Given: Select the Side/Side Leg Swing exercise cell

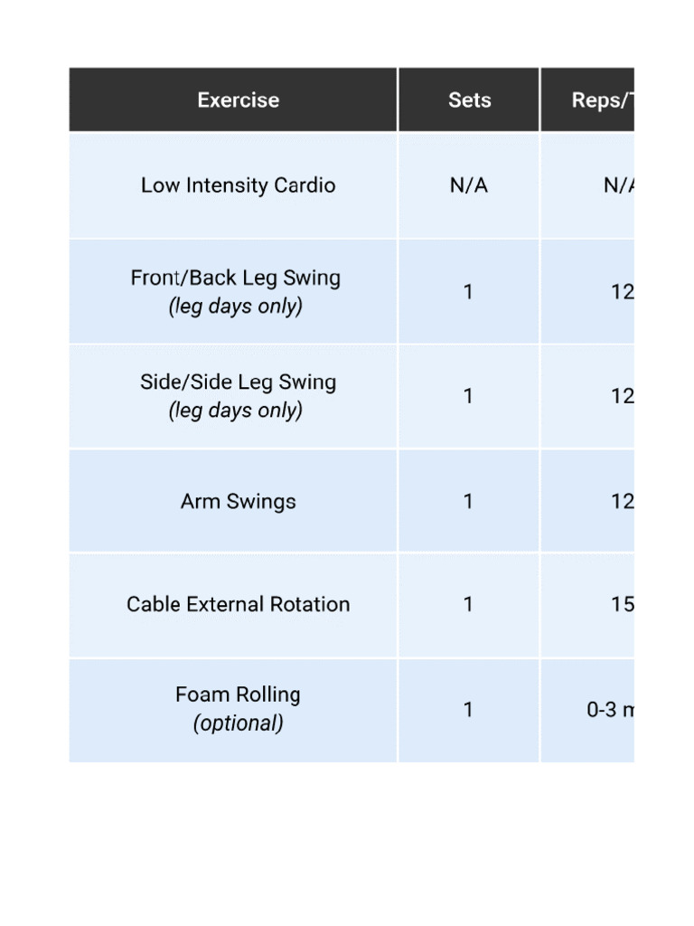Looking at the screenshot, I should [x=237, y=395].
